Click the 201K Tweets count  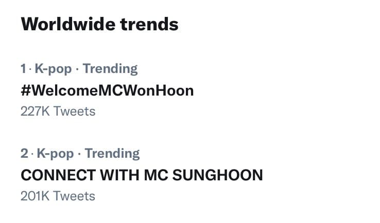(58, 195)
